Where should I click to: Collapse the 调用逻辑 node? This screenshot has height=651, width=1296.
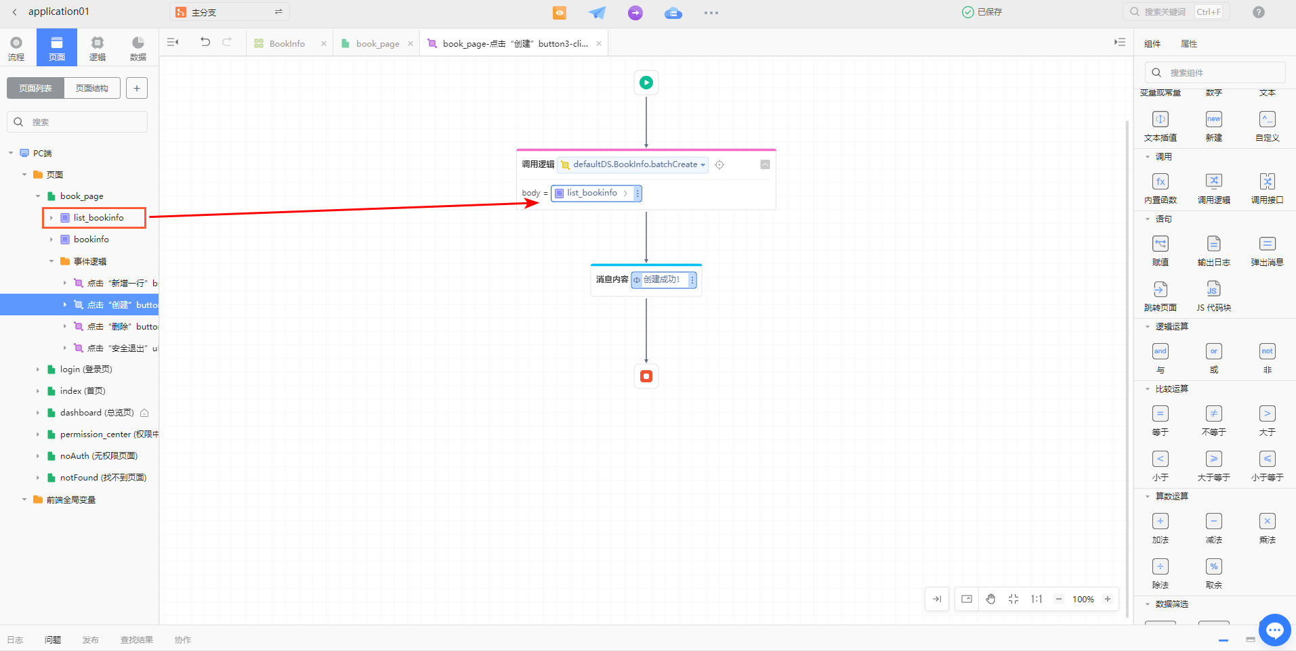pyautogui.click(x=765, y=164)
